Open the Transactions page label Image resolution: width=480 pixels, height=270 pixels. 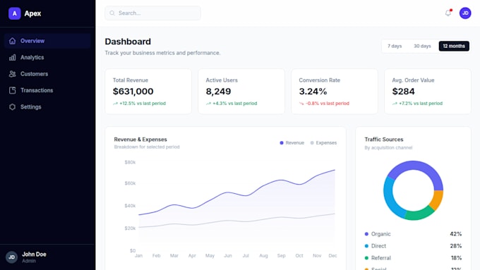37,90
